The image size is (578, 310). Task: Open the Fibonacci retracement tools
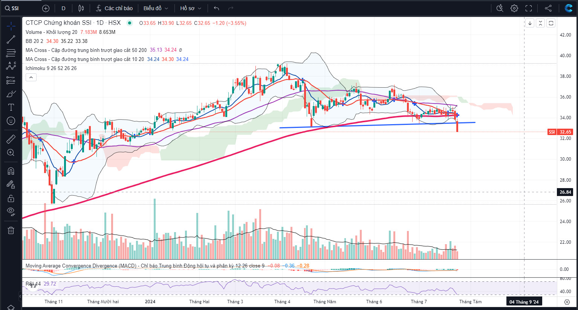[x=11, y=53]
